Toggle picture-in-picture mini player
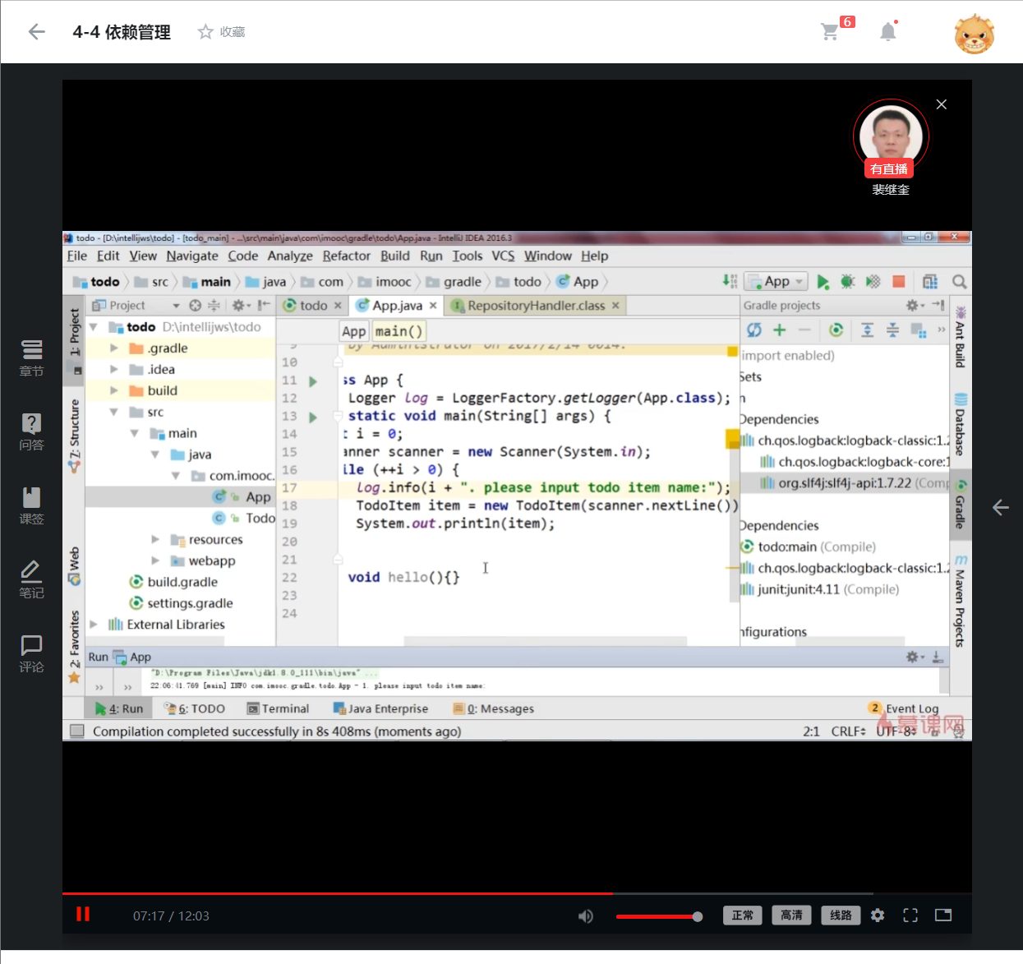This screenshot has height=964, width=1023. click(943, 916)
